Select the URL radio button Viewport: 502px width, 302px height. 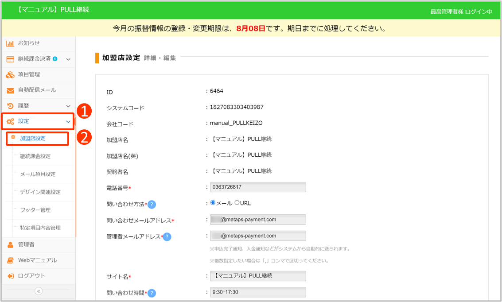click(x=237, y=203)
